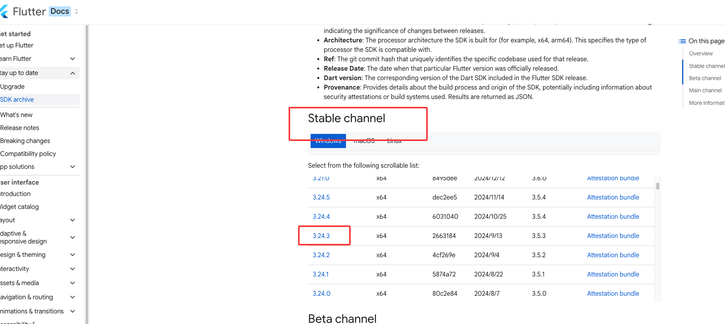Switch to the macOS tab
The height and width of the screenshot is (324, 725).
click(364, 141)
